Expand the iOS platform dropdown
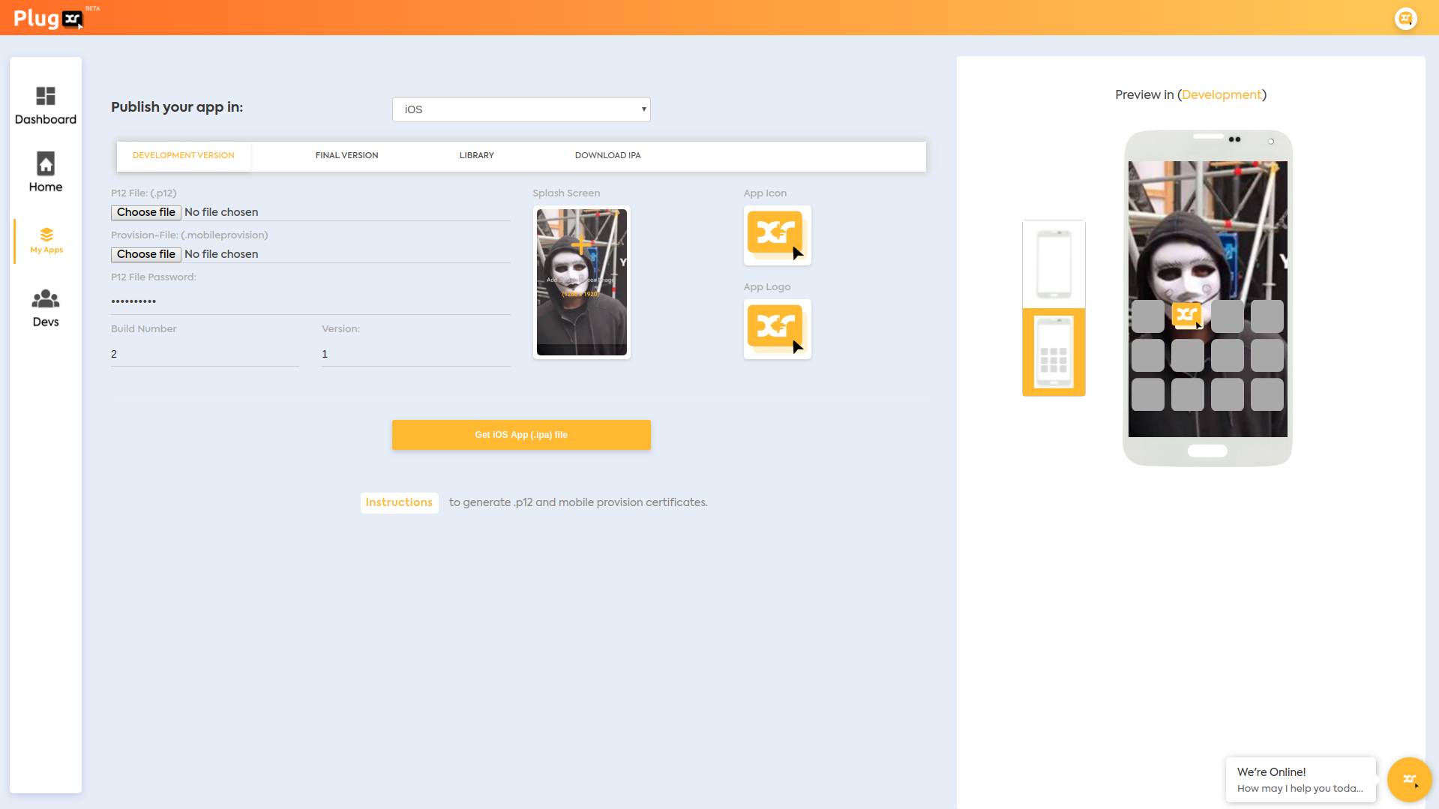The image size is (1439, 809). [521, 109]
